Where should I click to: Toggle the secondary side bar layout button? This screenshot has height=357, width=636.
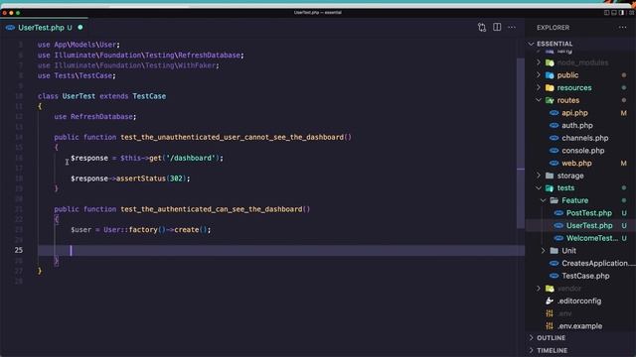(x=621, y=13)
